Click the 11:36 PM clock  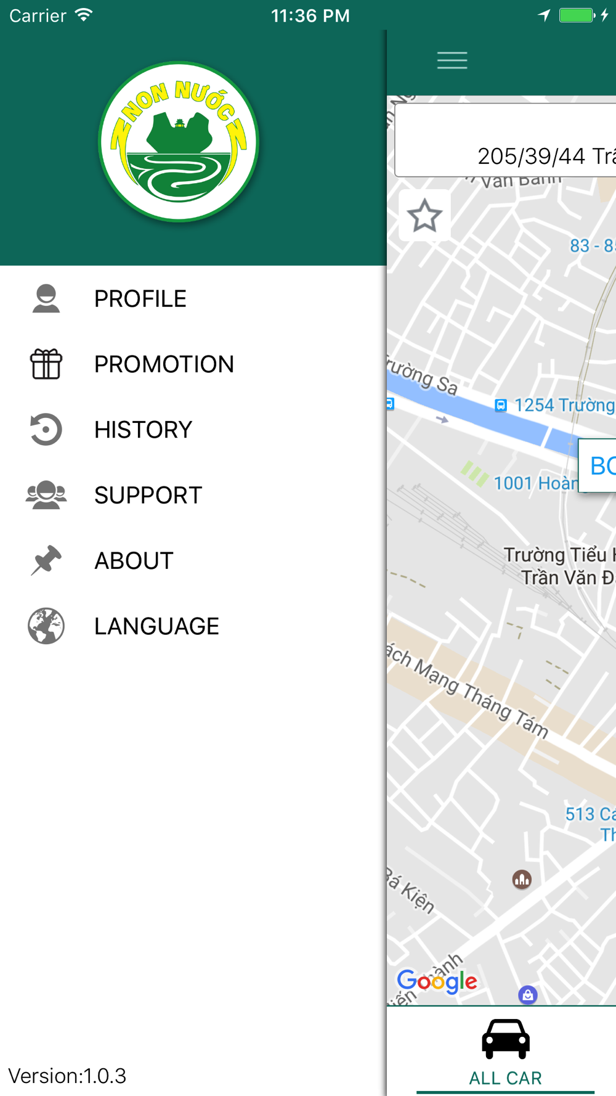coord(310,16)
